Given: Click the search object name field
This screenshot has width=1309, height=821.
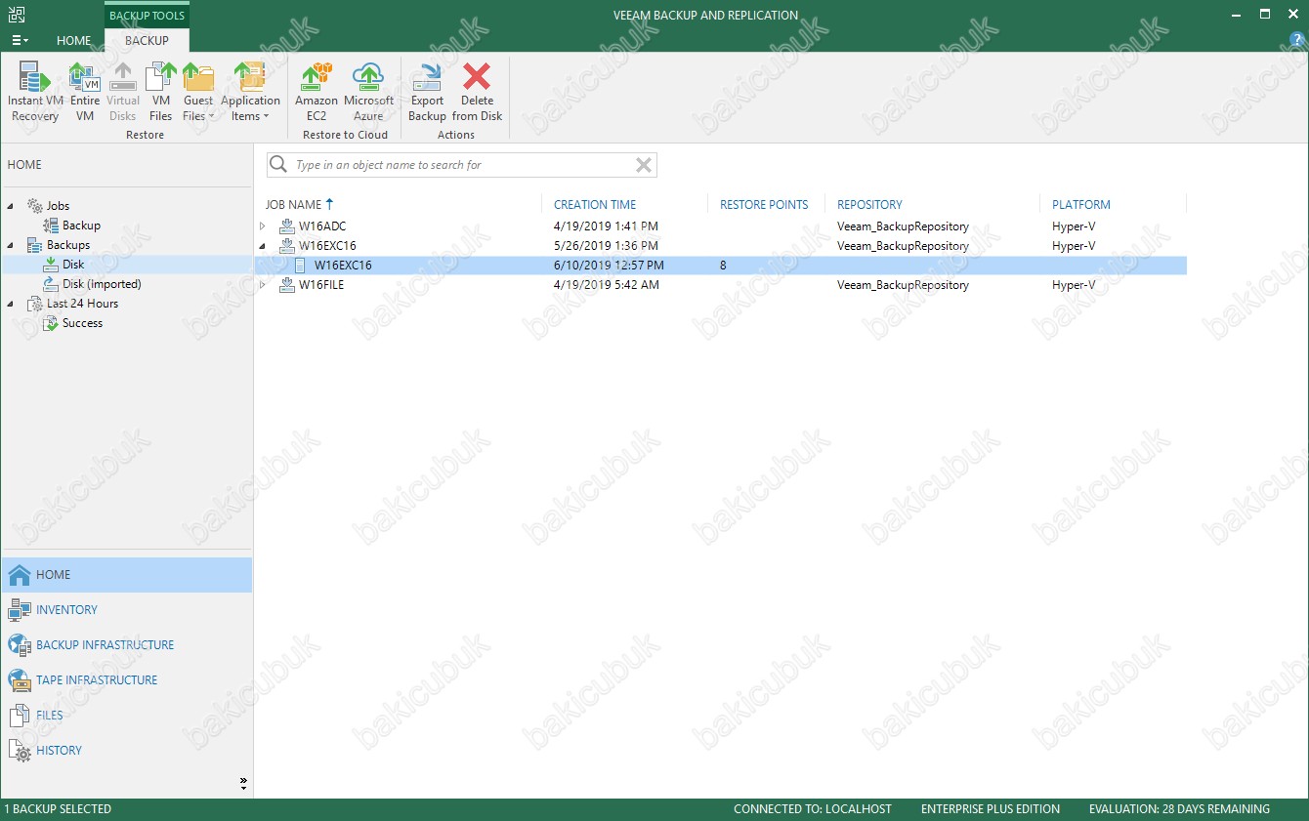Looking at the screenshot, I should tap(461, 165).
